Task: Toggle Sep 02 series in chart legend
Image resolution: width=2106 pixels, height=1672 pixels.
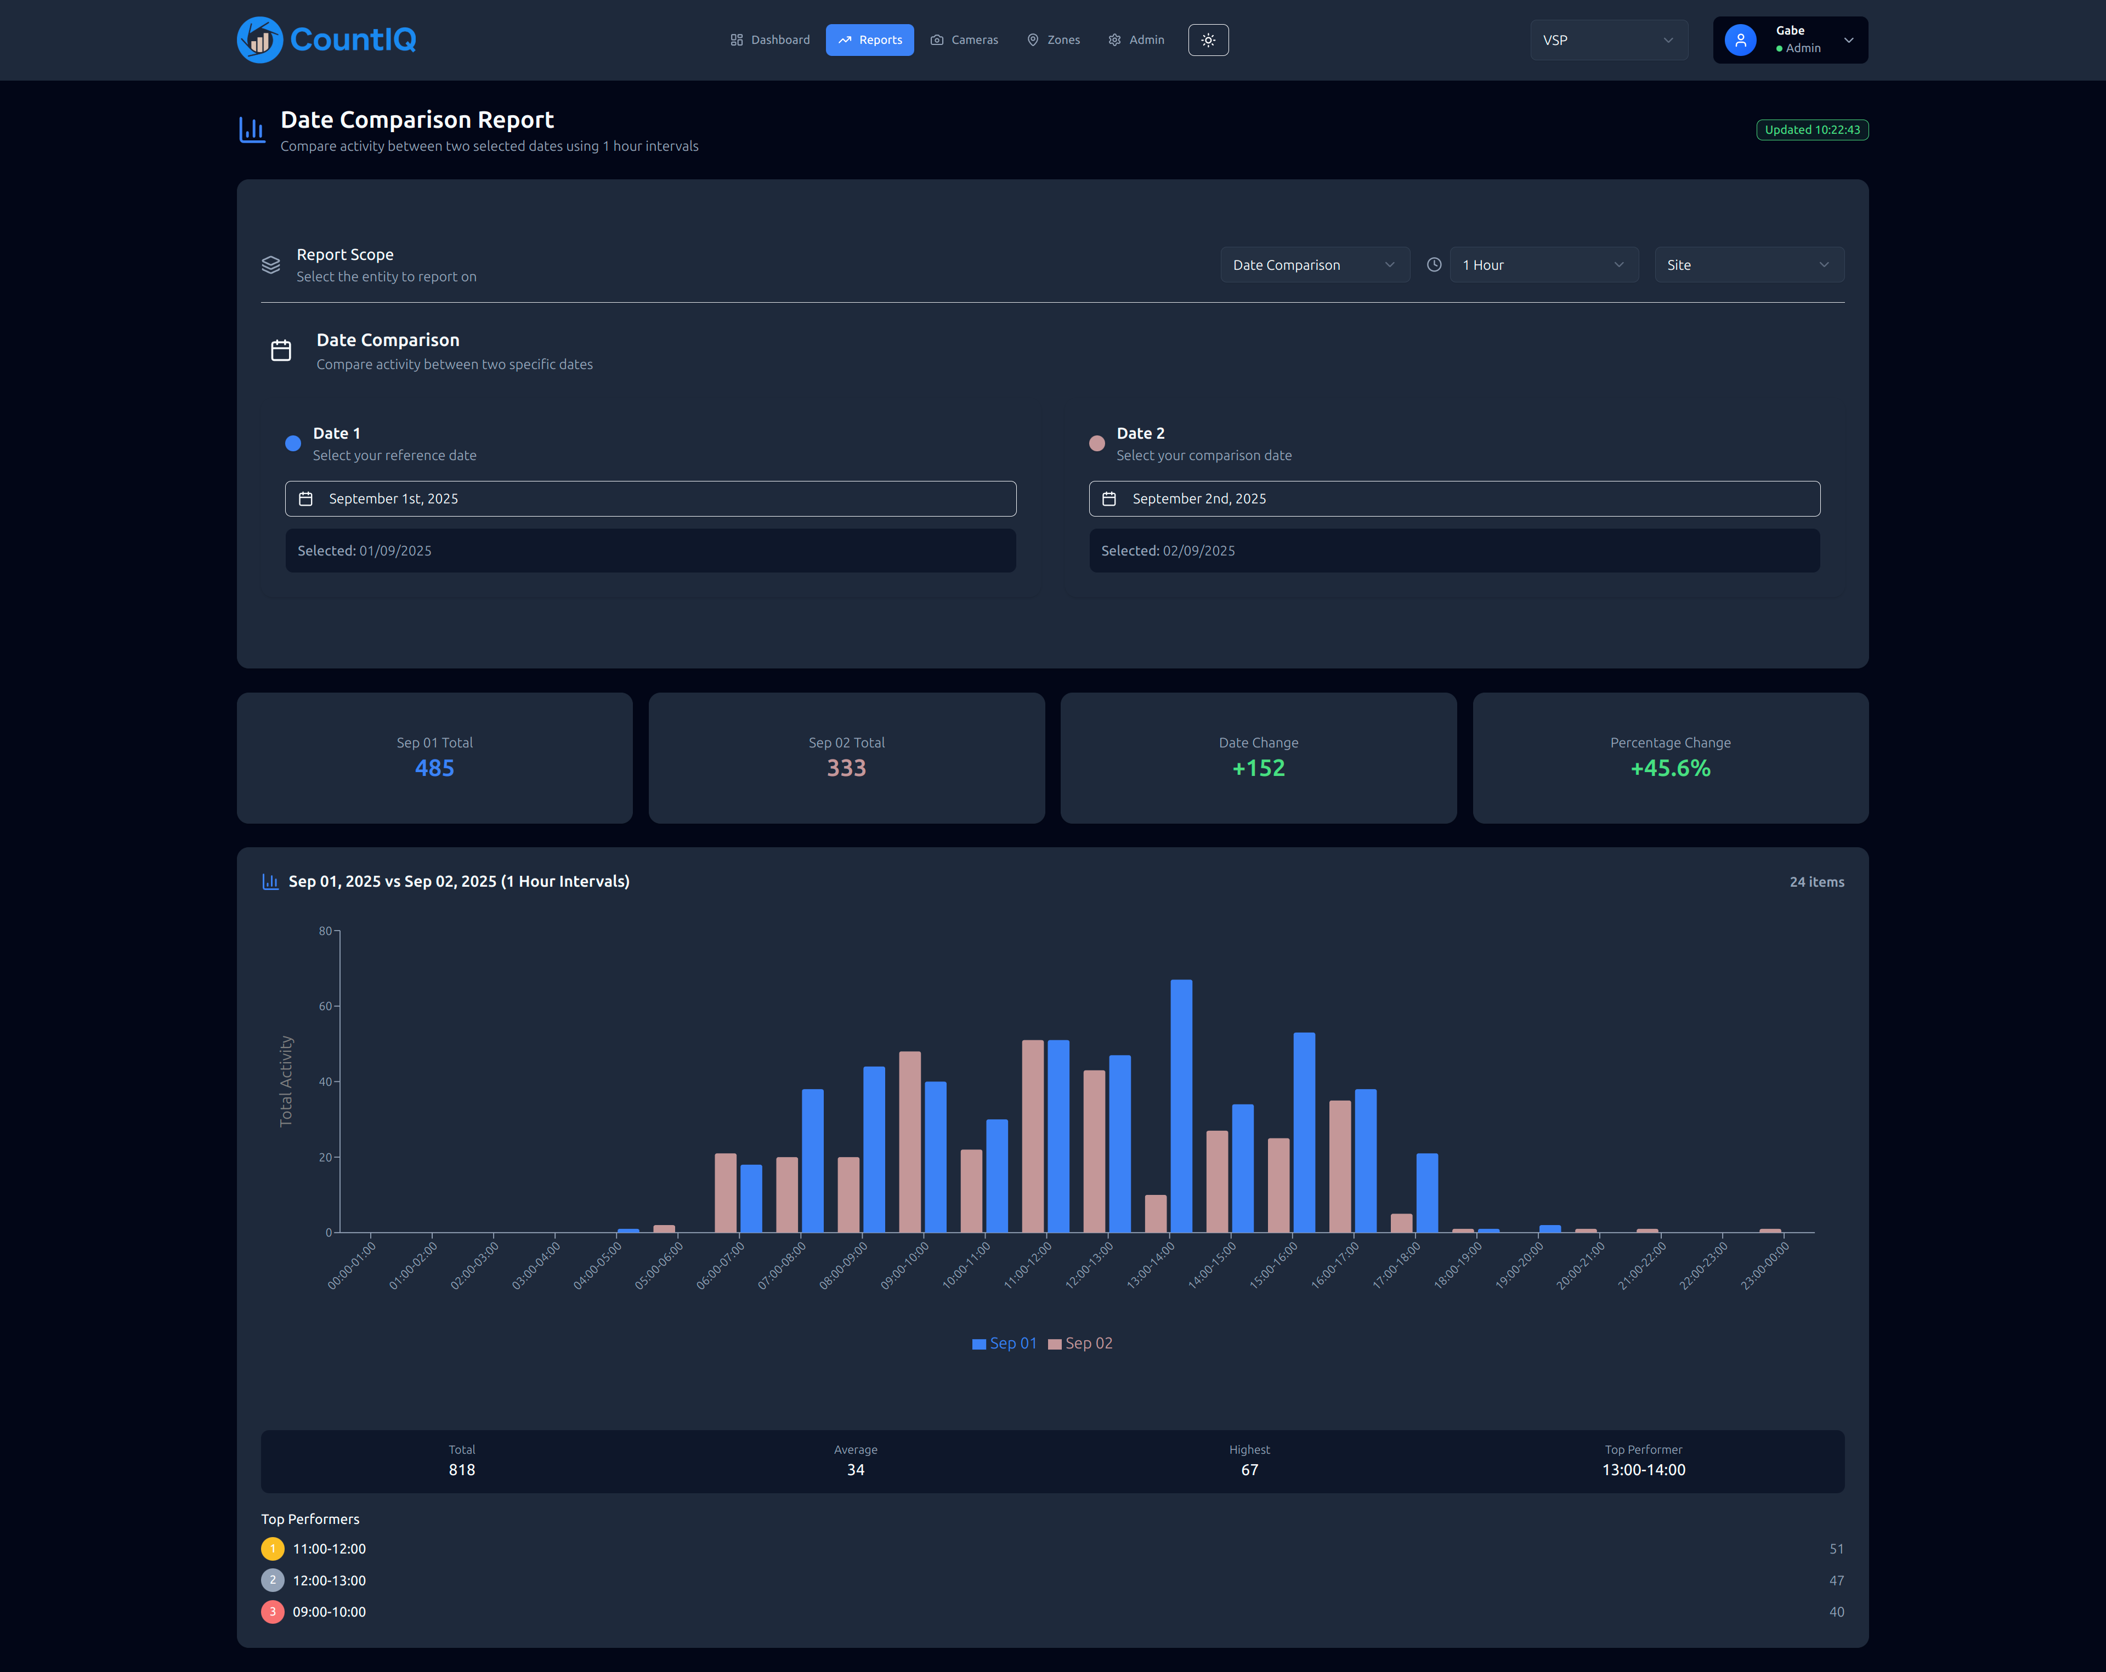Action: [1080, 1344]
